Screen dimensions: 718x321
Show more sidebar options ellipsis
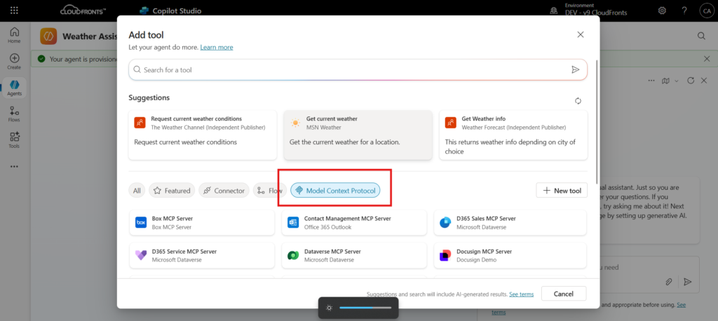point(14,166)
